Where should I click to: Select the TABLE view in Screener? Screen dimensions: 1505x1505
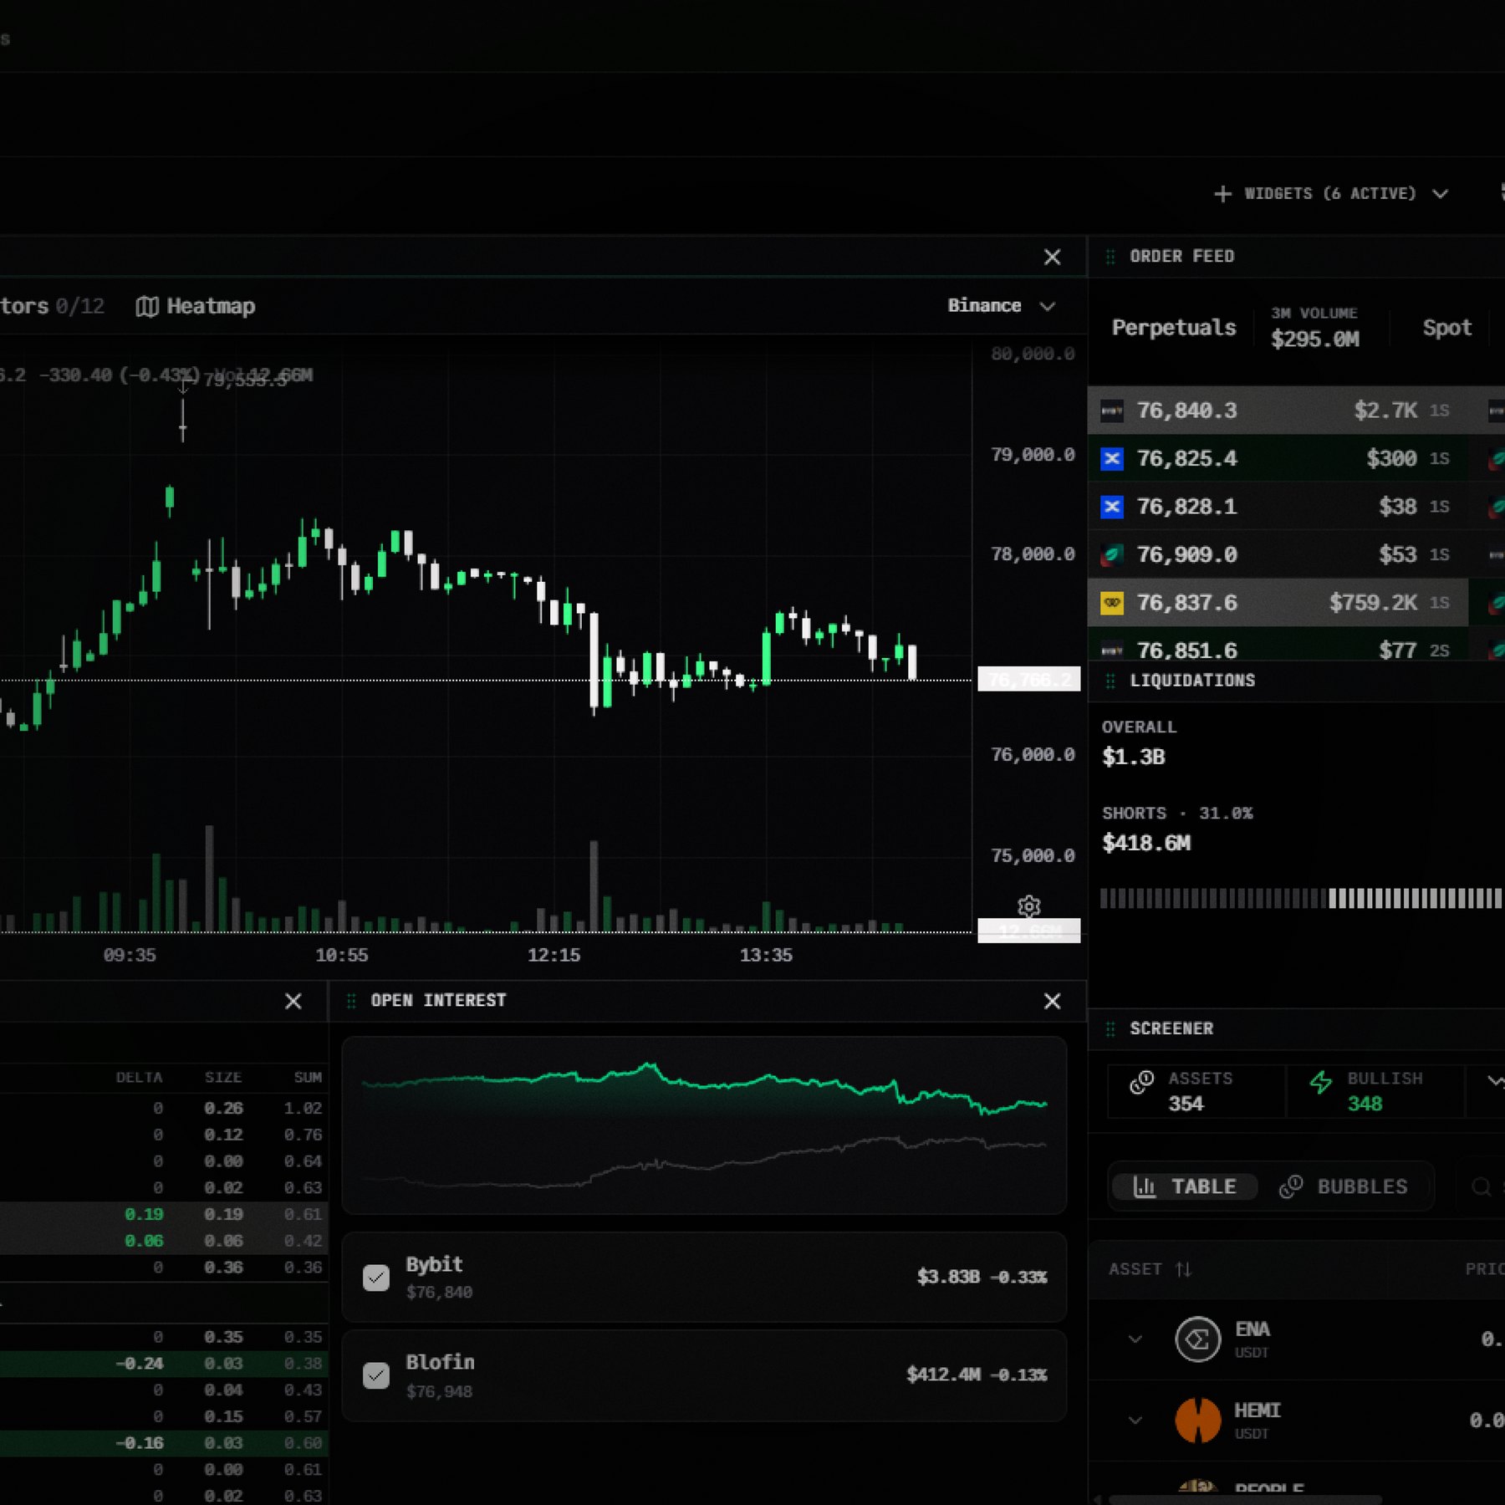[1185, 1186]
